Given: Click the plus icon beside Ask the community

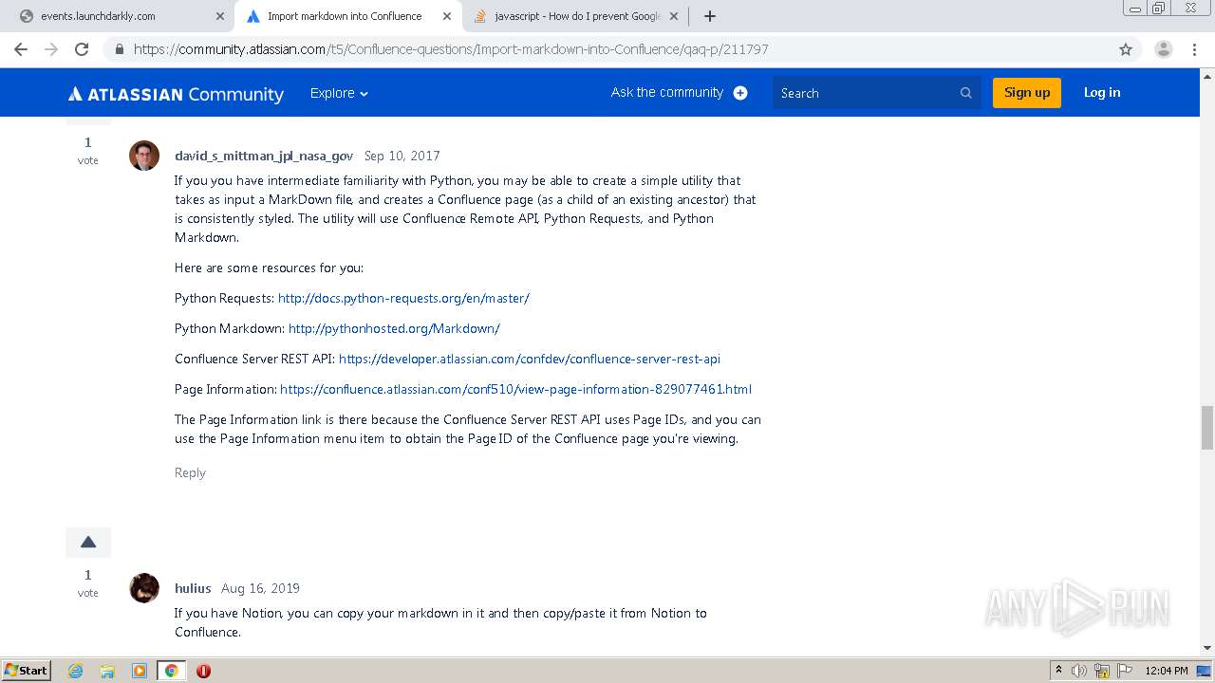Looking at the screenshot, I should (740, 93).
